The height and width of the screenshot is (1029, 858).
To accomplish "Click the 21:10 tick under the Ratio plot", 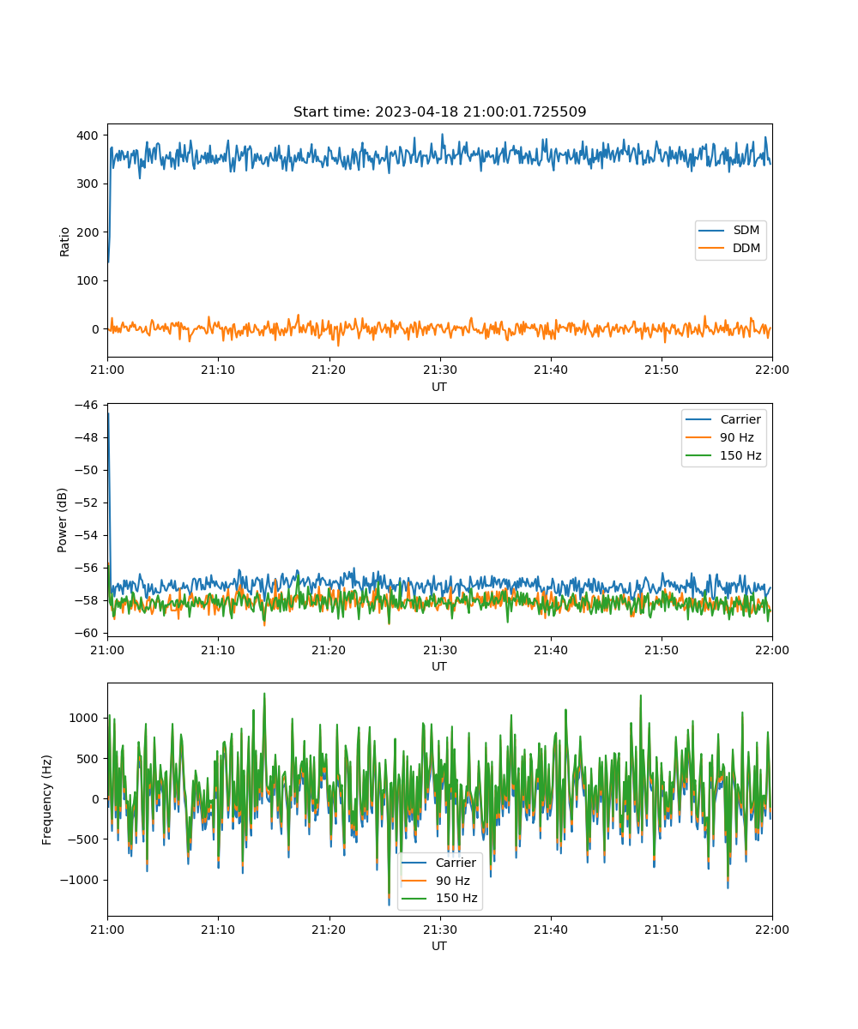I will 218,370.
